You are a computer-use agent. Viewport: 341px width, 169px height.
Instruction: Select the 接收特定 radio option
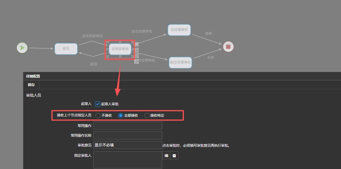147,116
